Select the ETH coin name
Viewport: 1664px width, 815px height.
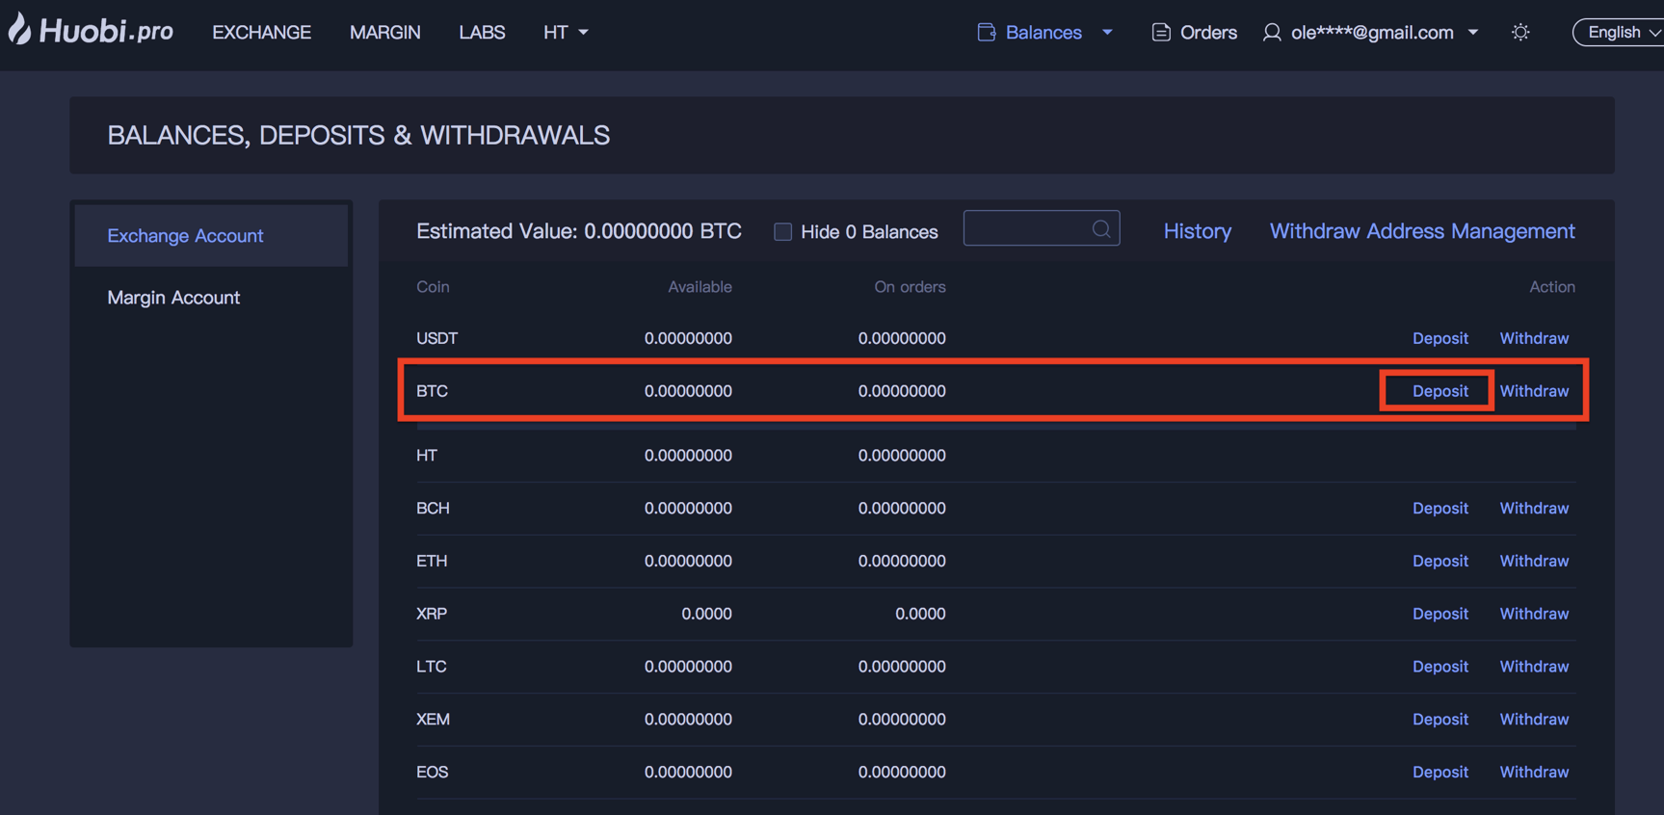(432, 561)
